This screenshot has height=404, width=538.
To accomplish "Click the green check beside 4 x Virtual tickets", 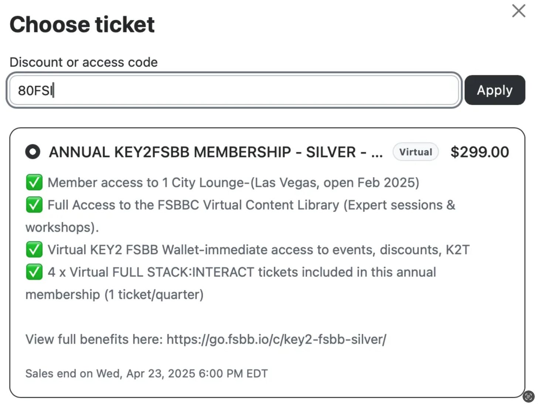I will [34, 272].
